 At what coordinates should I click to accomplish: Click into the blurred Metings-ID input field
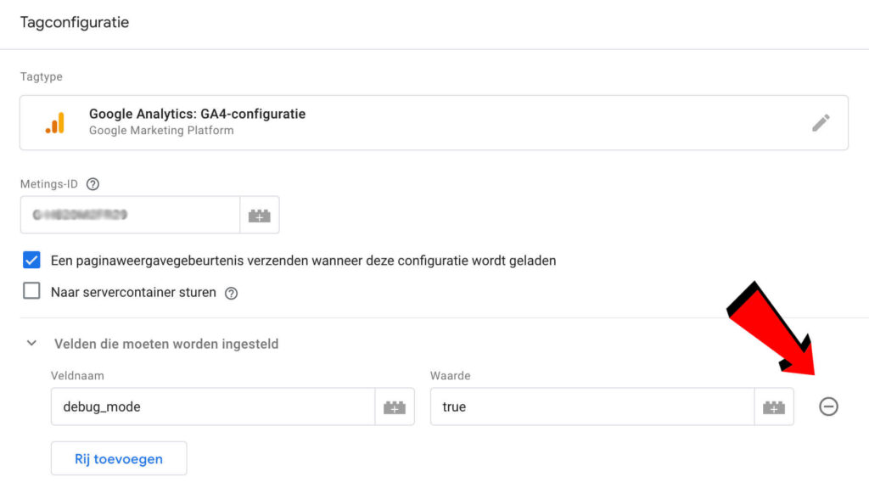tap(130, 216)
